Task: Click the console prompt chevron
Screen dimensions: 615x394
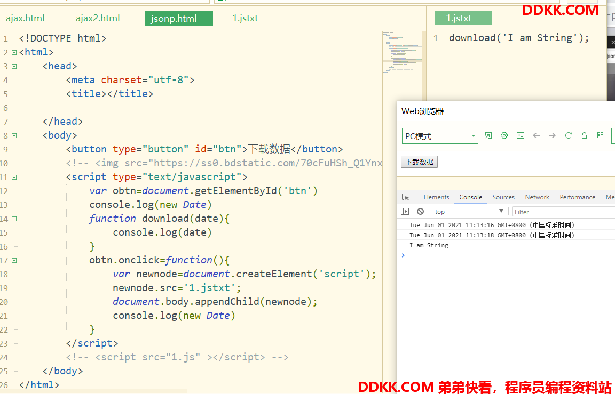Action: click(x=403, y=255)
